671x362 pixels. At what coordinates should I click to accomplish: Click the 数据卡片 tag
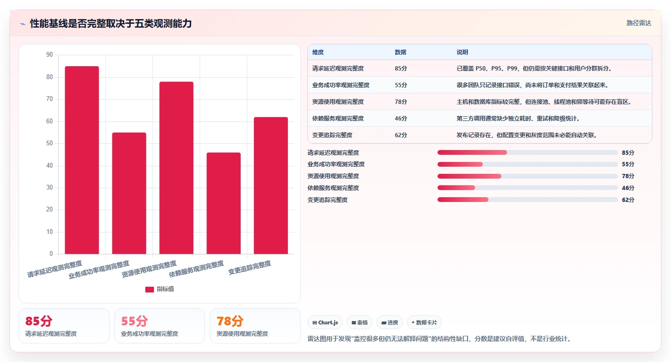pyautogui.click(x=424, y=322)
